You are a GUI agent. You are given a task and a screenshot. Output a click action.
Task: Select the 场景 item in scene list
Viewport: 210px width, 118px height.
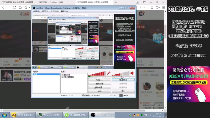click(46, 74)
